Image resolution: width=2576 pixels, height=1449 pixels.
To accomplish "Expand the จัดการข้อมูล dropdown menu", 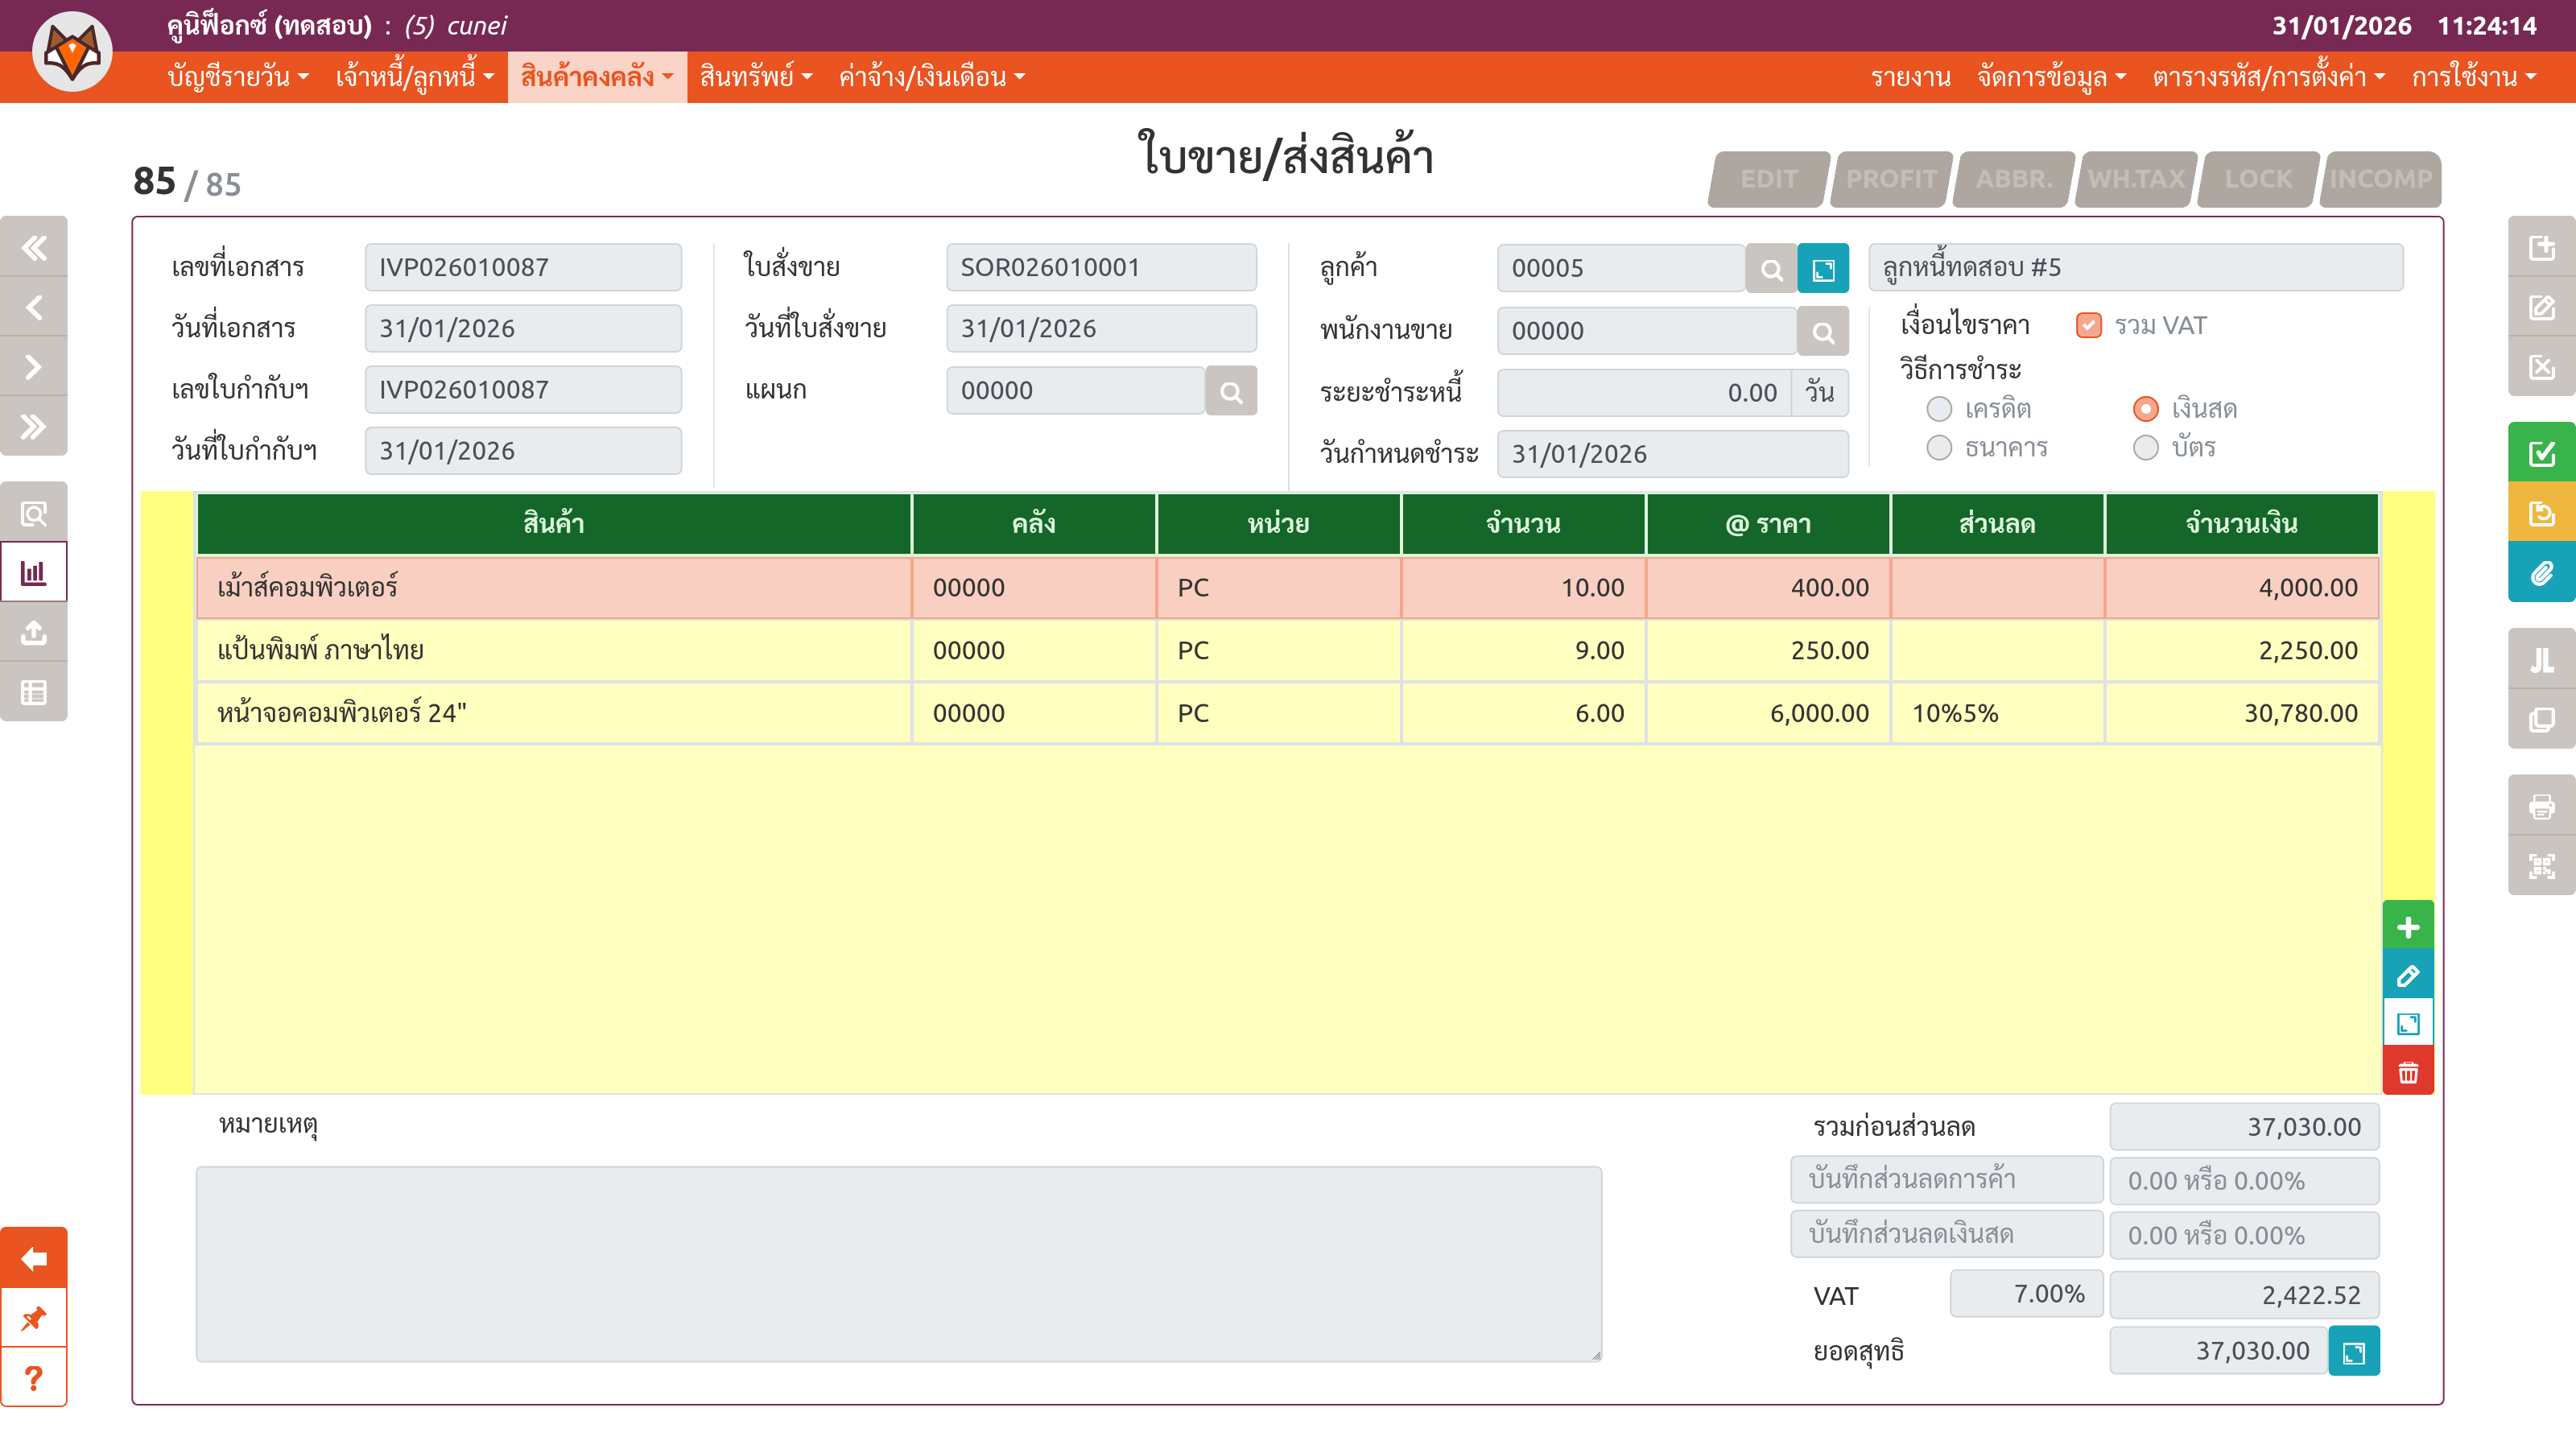I will coord(2051,77).
